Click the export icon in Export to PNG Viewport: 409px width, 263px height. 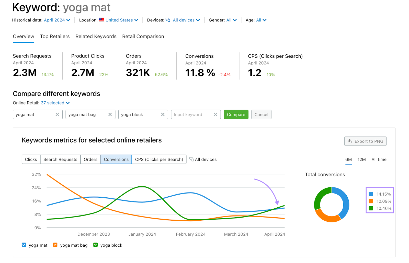click(x=350, y=141)
